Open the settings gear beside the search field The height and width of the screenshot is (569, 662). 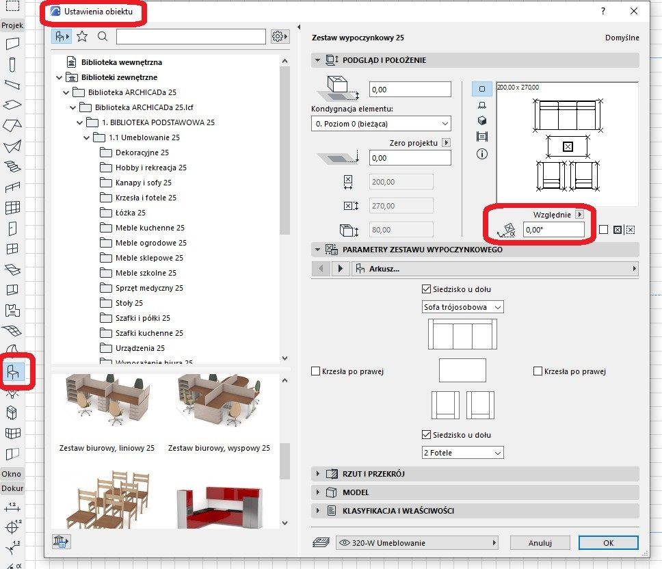pos(279,36)
